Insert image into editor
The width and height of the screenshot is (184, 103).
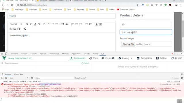[x=15, y=29]
